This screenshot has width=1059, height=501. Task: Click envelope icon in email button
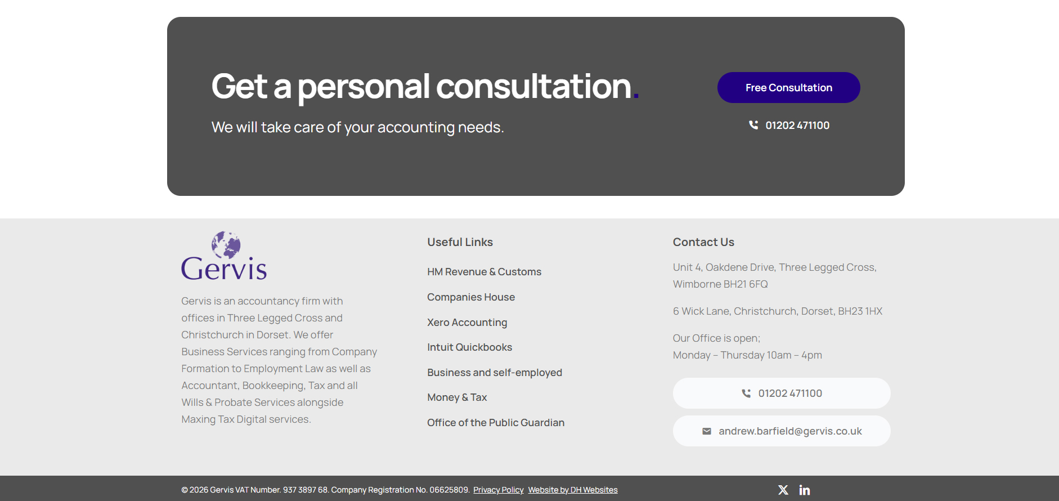pyautogui.click(x=707, y=431)
